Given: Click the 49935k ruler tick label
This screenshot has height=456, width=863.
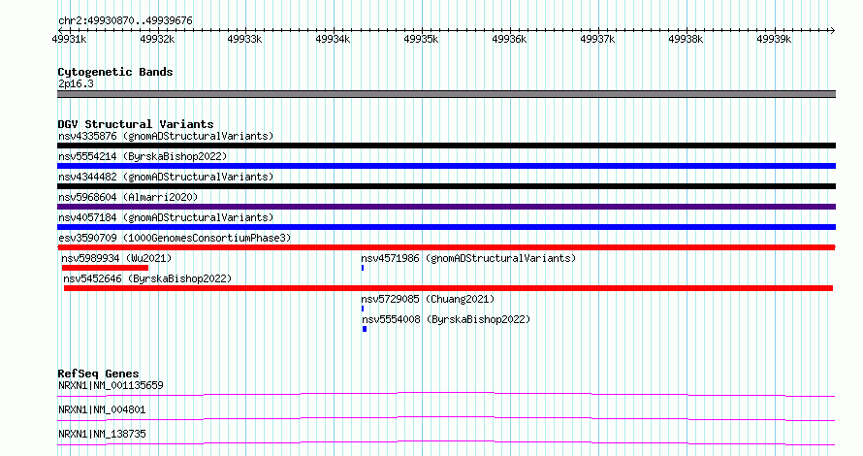Looking at the screenshot, I should (421, 39).
